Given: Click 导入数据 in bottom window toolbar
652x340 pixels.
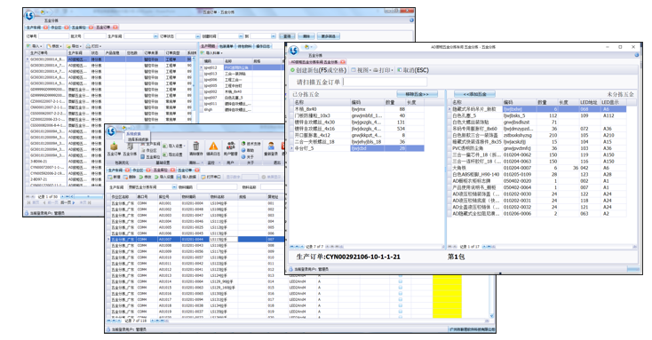Looking at the screenshot, I should tap(187, 177).
